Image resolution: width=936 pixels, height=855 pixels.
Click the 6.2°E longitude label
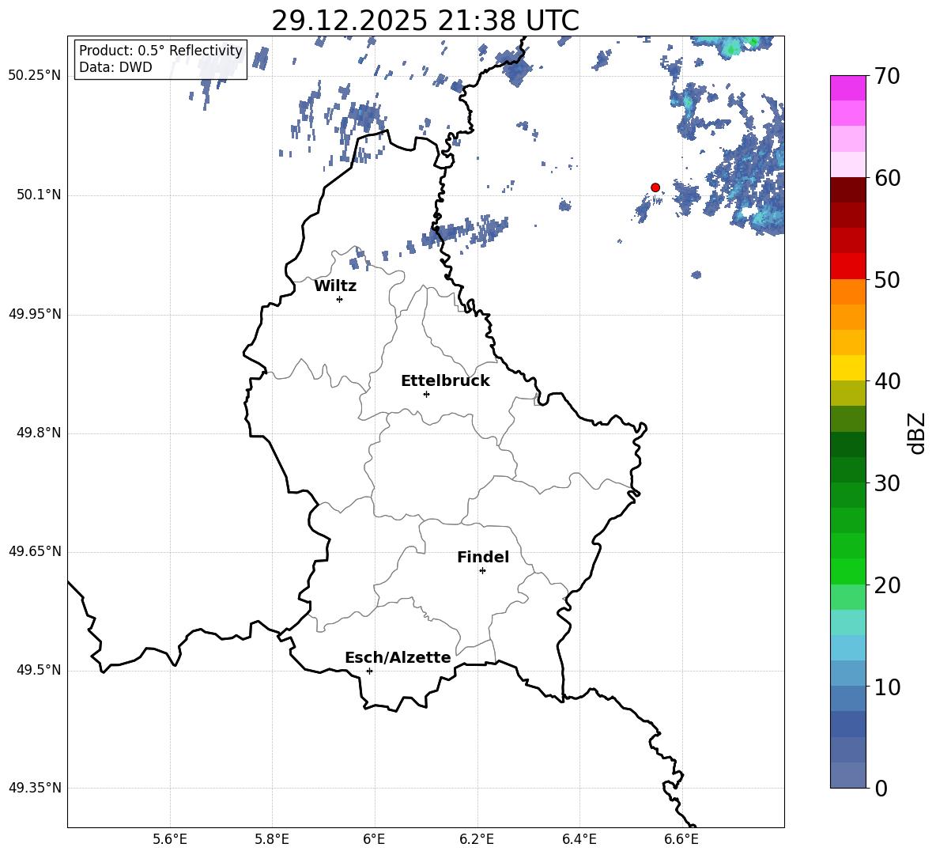pos(477,839)
